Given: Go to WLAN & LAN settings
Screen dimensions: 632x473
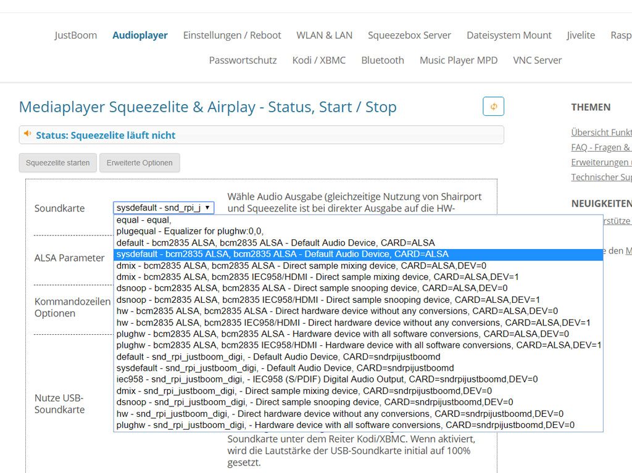Looking at the screenshot, I should tap(325, 35).
